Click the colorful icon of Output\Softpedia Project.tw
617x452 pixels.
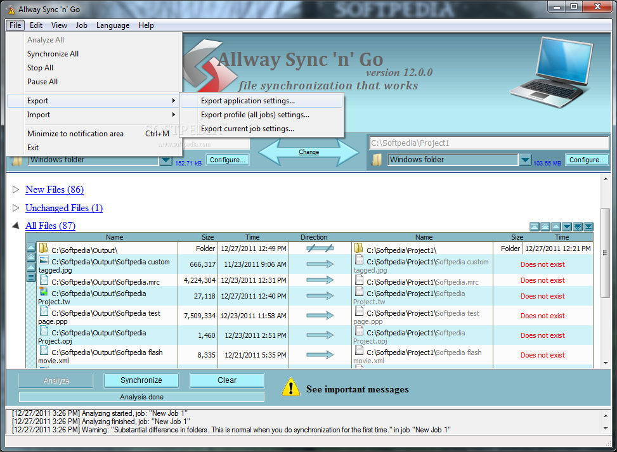click(x=44, y=292)
